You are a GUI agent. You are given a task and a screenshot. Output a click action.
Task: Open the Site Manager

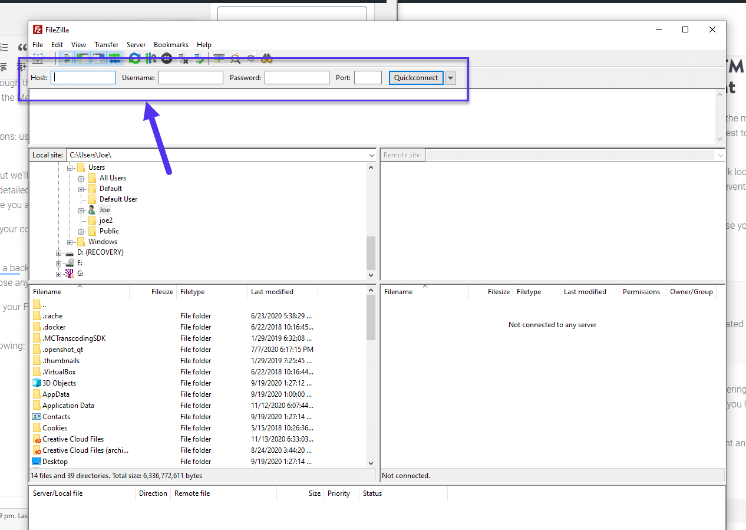(x=37, y=58)
